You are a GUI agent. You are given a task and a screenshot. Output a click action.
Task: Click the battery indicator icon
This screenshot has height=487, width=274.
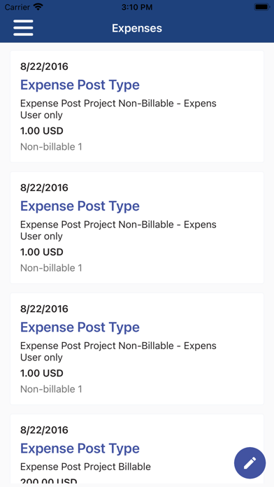pos(262,7)
